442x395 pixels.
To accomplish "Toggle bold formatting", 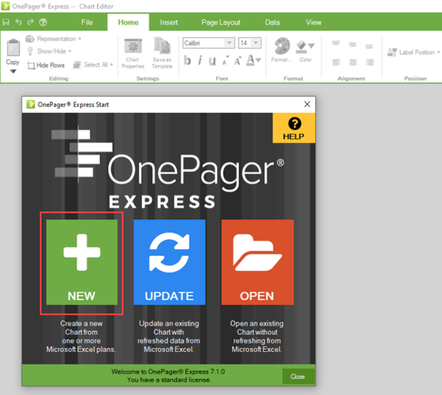I will (x=187, y=61).
